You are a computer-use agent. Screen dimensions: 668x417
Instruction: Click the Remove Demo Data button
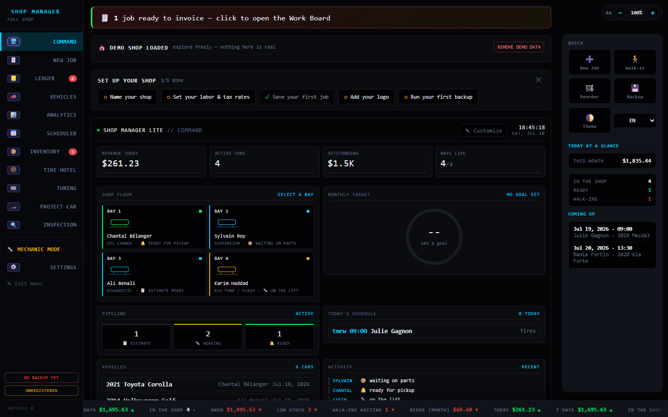point(519,47)
